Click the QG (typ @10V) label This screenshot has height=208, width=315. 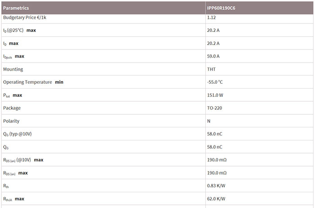pos(18,134)
